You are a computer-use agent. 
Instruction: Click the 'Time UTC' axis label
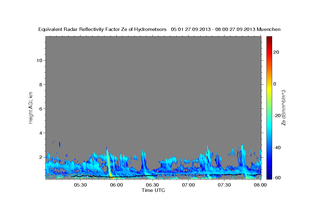click(153, 190)
